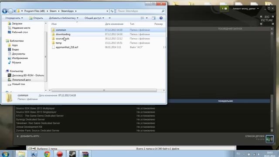Viewport: 279px width, 157px height.
Task: Toggle the preview pane button
Action: [153, 18]
